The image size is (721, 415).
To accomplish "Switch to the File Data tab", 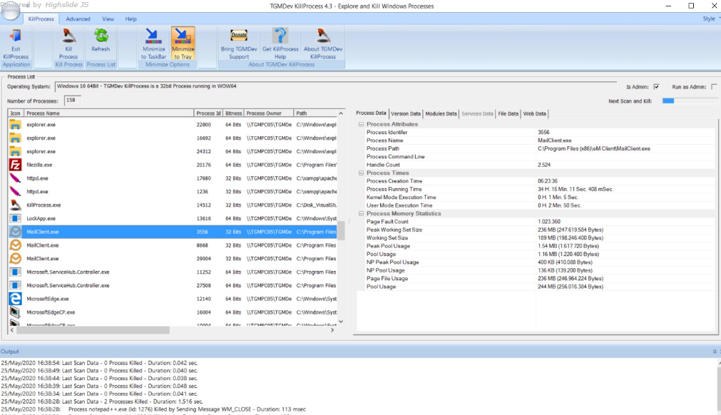I will [508, 113].
